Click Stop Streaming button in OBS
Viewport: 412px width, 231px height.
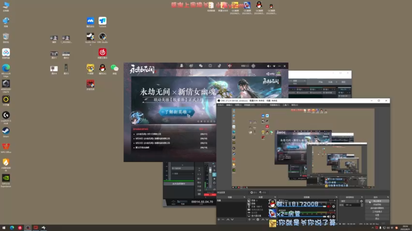coord(377,201)
